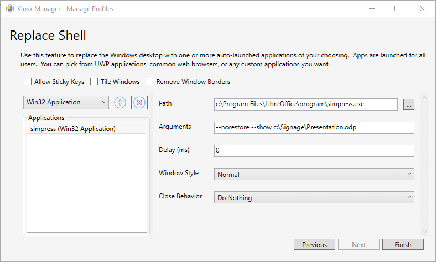Toggle the Tile Windows checkbox
436x262 pixels.
tap(94, 82)
